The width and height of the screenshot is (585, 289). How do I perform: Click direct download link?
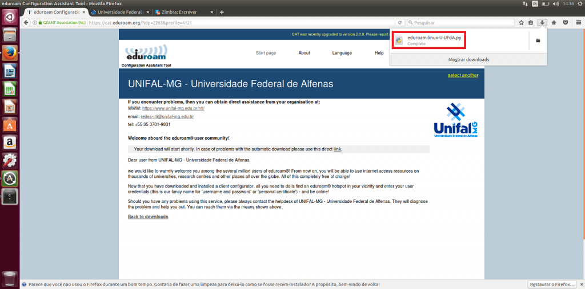coord(337,149)
